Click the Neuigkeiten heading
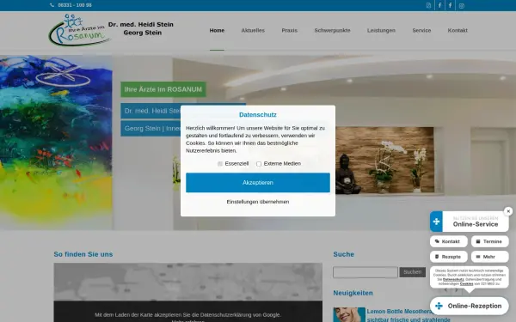The height and width of the screenshot is (322, 516). (353, 293)
